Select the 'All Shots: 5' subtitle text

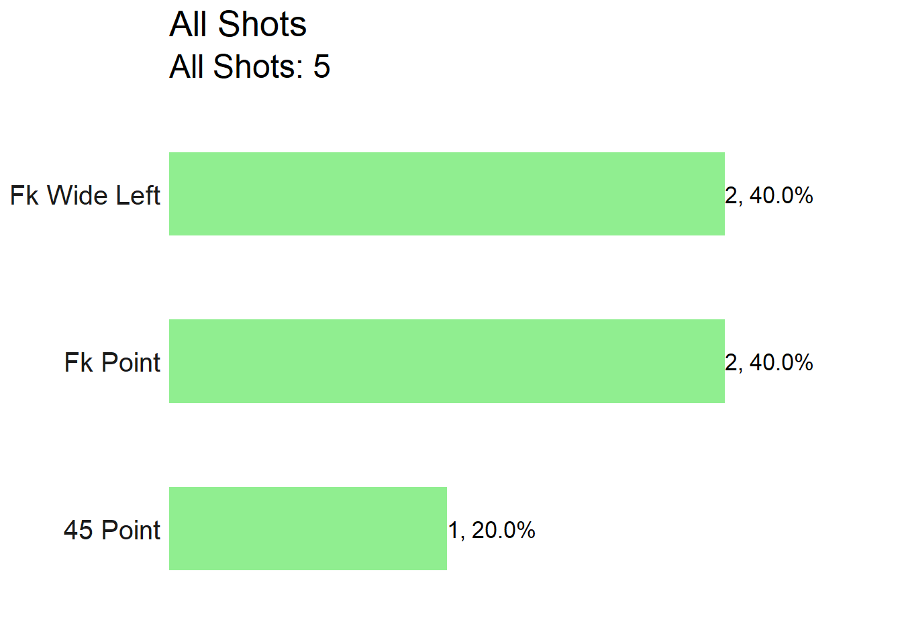250,66
